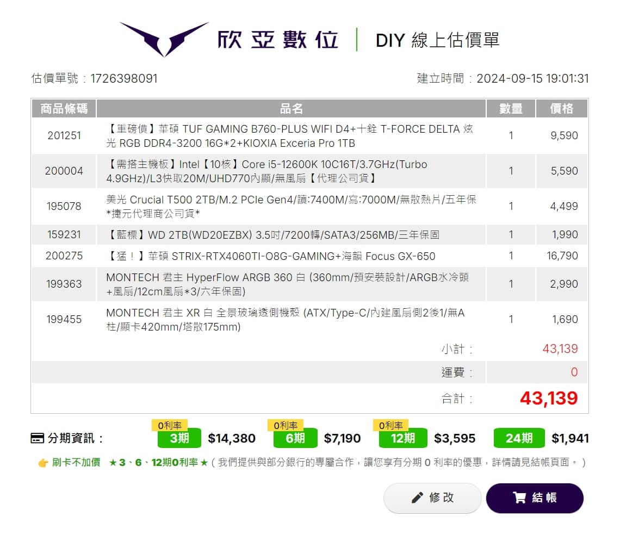Click the WD 2TB(WD20EZBX) product name
Screen dimensions: 620x535
point(273,235)
